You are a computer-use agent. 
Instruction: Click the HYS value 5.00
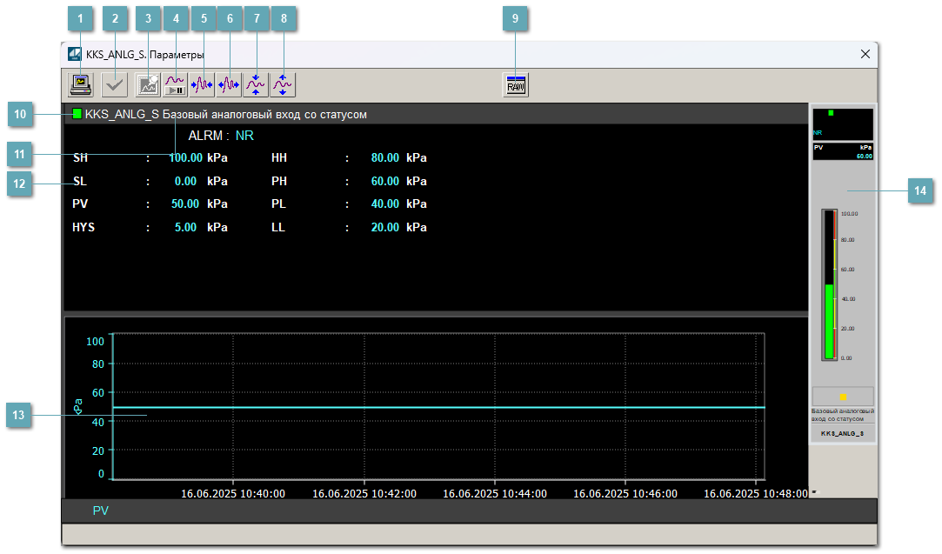click(185, 227)
